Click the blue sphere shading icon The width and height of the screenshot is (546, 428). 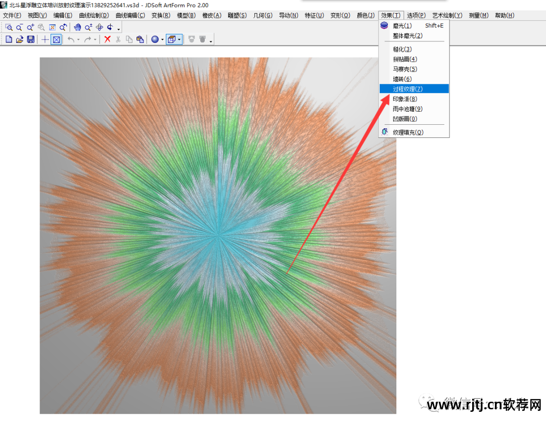(155, 39)
